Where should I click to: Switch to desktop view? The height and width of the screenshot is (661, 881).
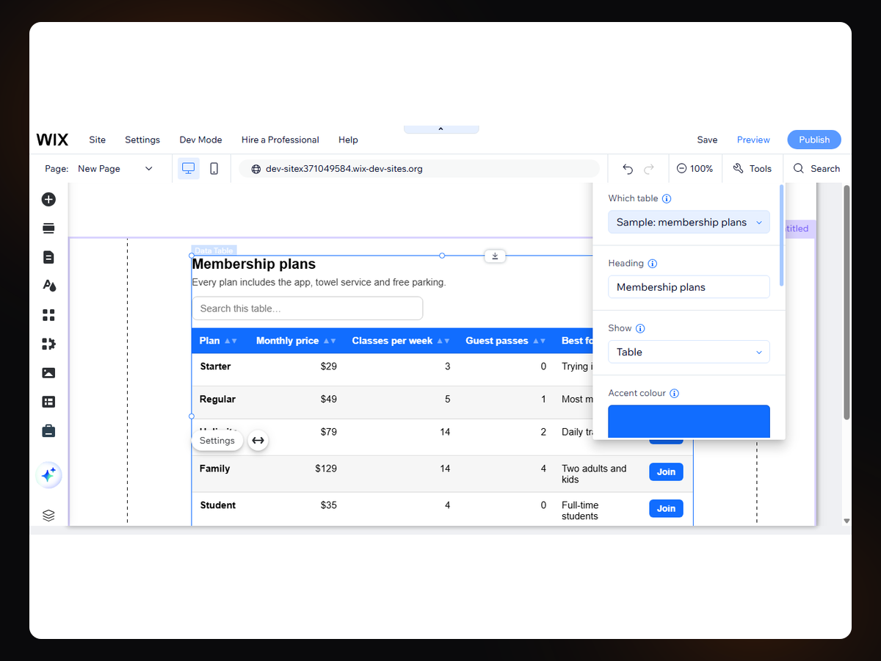[189, 168]
